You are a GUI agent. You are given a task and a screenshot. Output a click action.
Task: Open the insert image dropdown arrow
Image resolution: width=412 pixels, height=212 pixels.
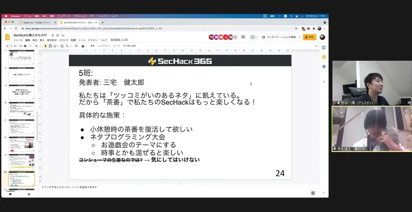coord(58,46)
